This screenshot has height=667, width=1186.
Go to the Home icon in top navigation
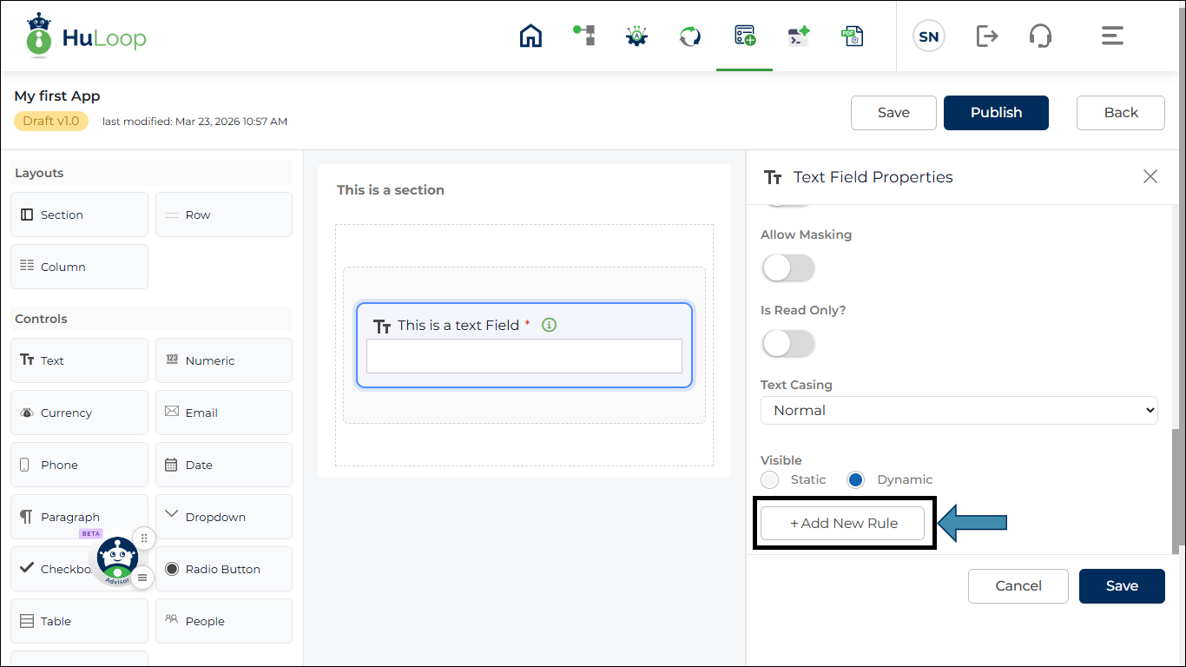[530, 36]
